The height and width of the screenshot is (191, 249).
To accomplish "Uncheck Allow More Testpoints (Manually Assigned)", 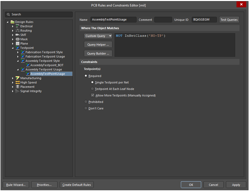I will click(93, 95).
